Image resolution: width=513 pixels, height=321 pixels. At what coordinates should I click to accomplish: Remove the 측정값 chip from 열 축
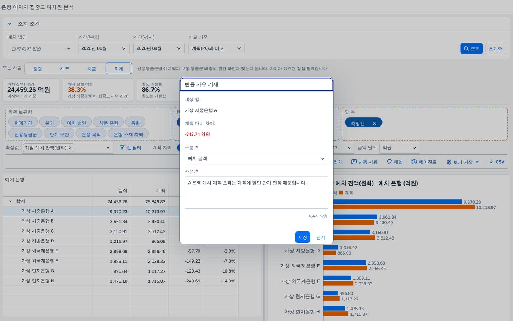(374, 124)
